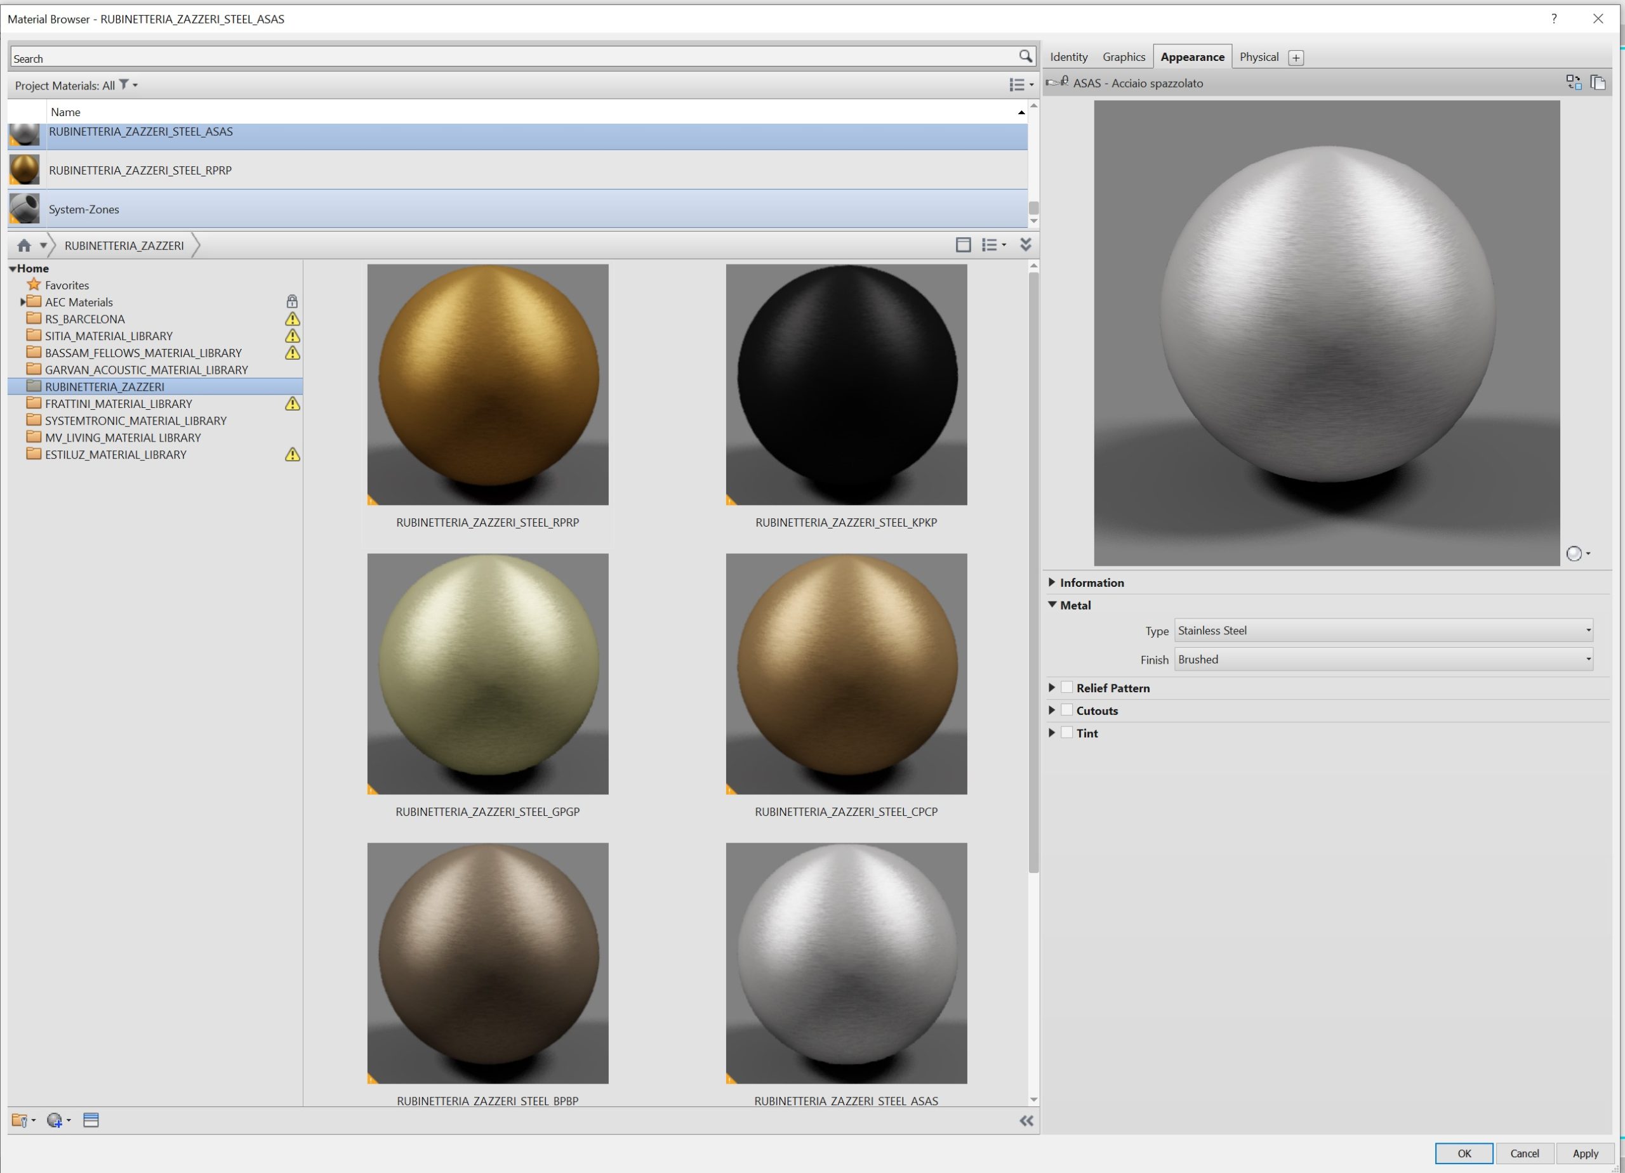This screenshot has width=1625, height=1173.
Task: Click the library home icon
Action: click(x=23, y=246)
